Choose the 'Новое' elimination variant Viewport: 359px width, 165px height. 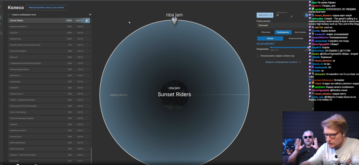tap(270, 38)
